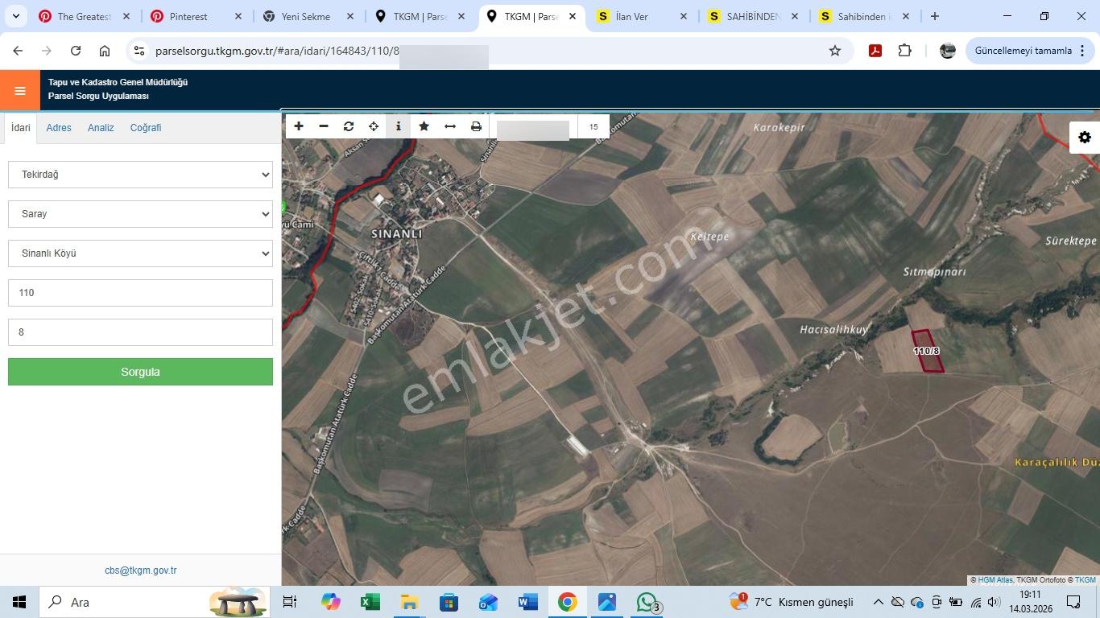Open the orange hamburger menu

(x=20, y=91)
